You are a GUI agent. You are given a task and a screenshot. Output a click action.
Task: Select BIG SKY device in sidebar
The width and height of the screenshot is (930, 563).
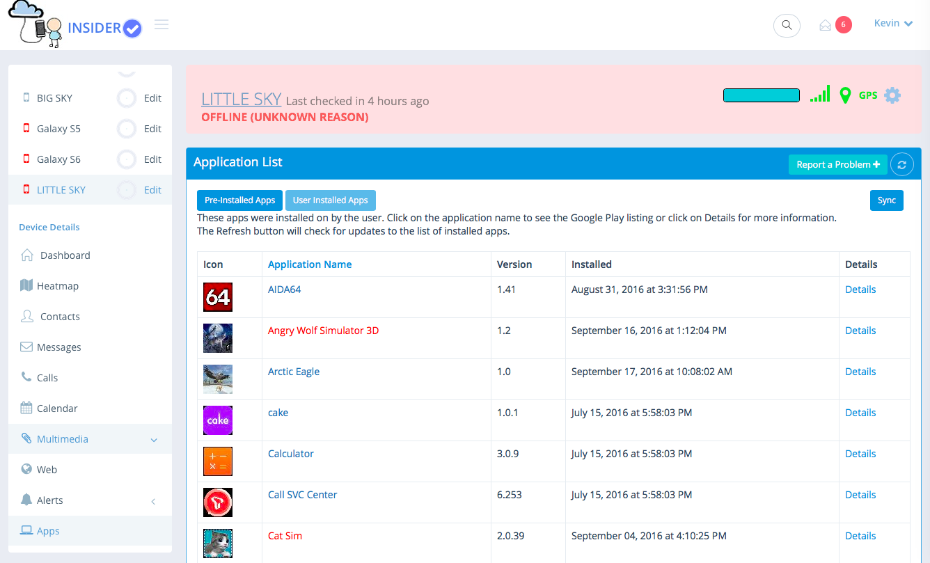pos(54,98)
